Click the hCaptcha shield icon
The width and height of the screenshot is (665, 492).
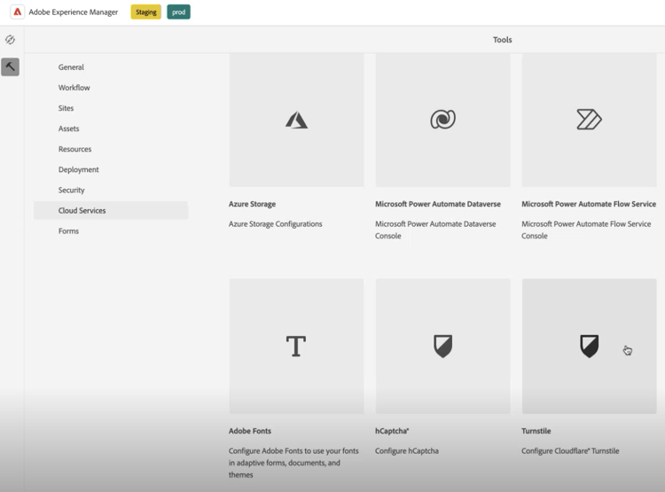click(x=442, y=346)
